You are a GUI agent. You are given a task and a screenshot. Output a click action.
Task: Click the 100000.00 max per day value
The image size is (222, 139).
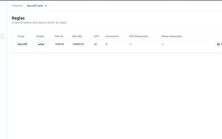(78, 44)
